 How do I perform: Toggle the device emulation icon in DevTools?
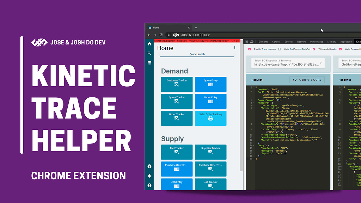coord(252,41)
